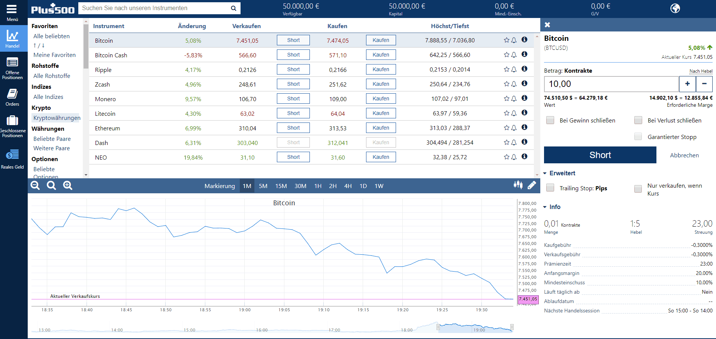Favorite Dash with star icon

tap(507, 142)
